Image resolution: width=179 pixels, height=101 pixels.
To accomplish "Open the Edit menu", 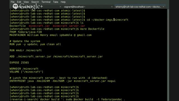I will tap(19, 2).
